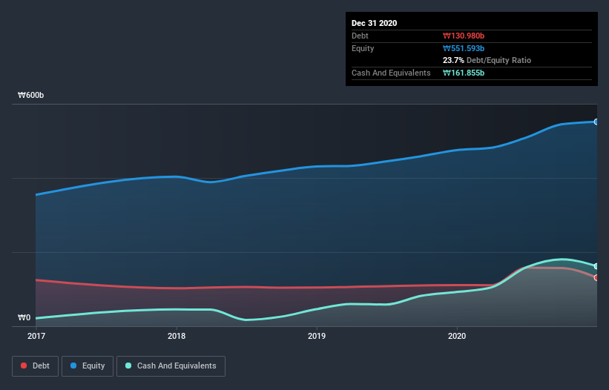Click the Equity label in the tooltip
Viewport: 609px width, 390px height.
(363, 48)
